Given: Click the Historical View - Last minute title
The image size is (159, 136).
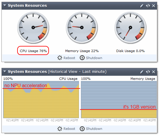Looking at the screenshot, I should click(x=77, y=72).
